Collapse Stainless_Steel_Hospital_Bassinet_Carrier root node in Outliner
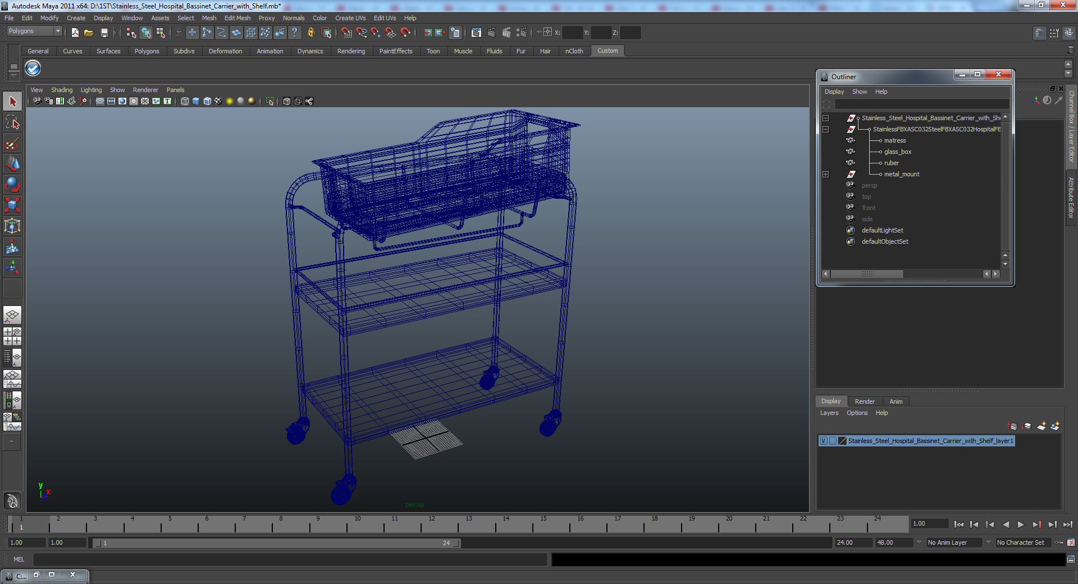The image size is (1078, 584). pyautogui.click(x=825, y=118)
